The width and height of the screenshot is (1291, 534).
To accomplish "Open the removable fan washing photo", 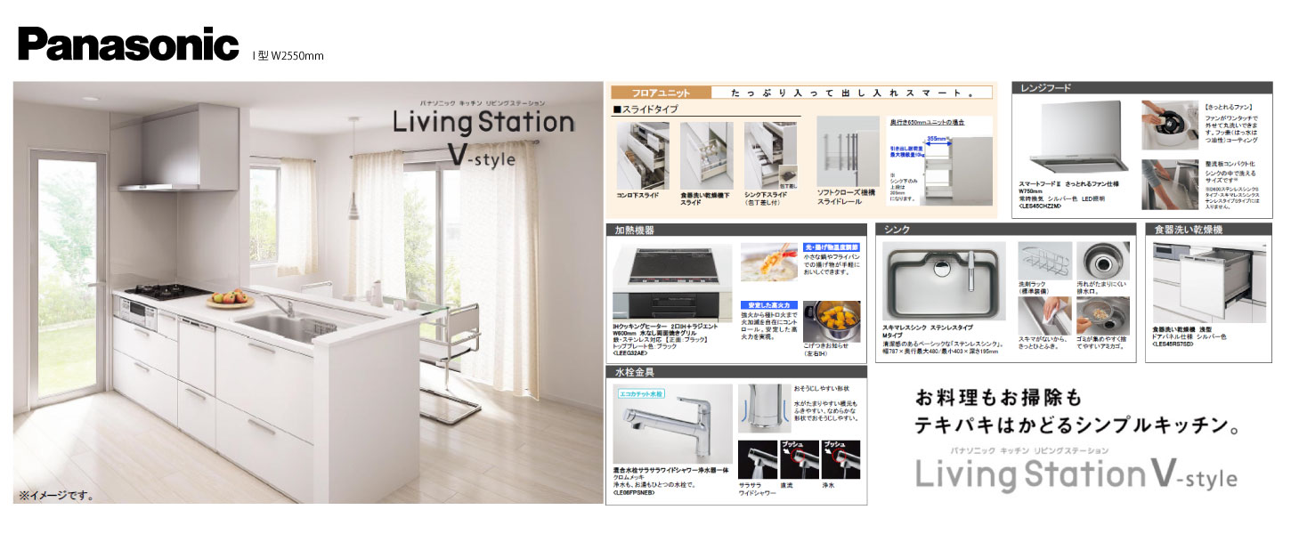I will click(x=1170, y=125).
